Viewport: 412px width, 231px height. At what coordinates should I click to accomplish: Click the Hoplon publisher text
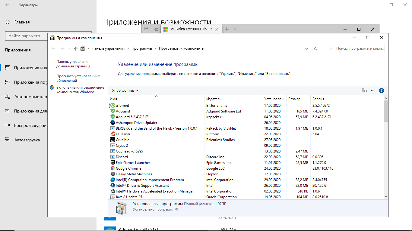pos(212,174)
